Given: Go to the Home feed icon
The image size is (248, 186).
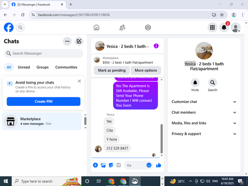Looking at the screenshot, I should pos(96,27).
